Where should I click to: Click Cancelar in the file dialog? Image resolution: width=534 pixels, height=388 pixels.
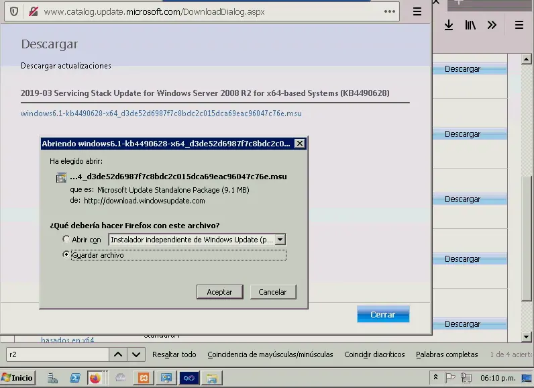(x=273, y=292)
